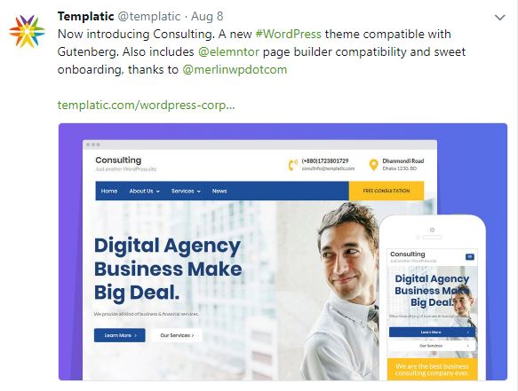Screen dimensions: 518x391
Task: Open the #WordPress hashtag link
Action: (288, 34)
